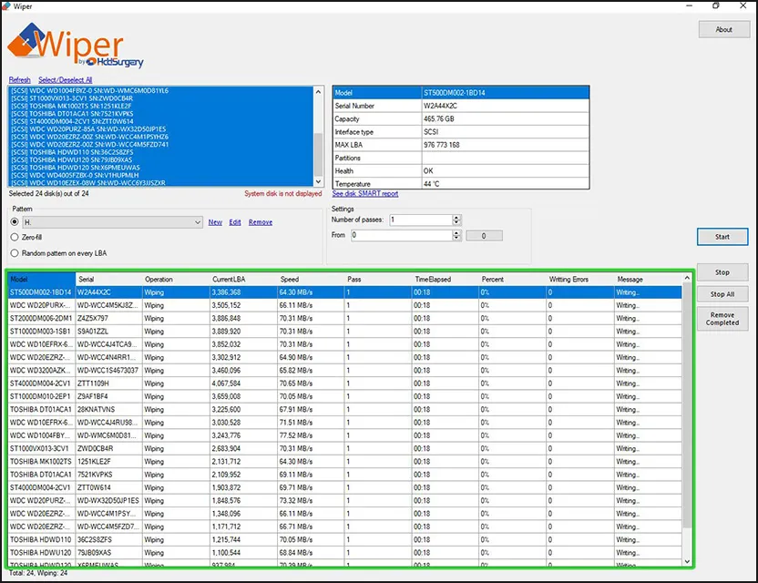Screen dimensions: 758x583
Task: Open the About dialog
Action: (x=723, y=29)
